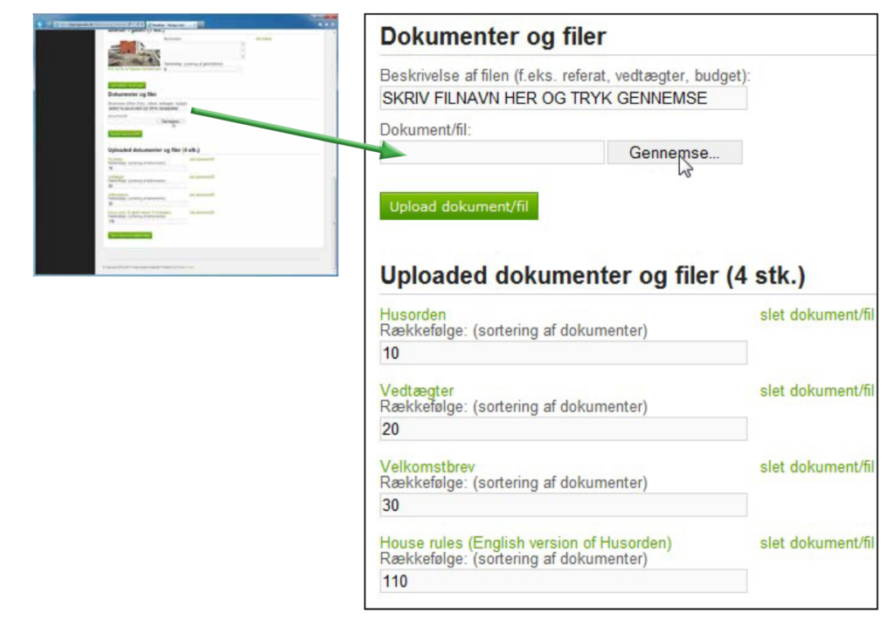895x627 pixels.
Task: Click the Husorden sort order field showing 10
Action: (563, 353)
